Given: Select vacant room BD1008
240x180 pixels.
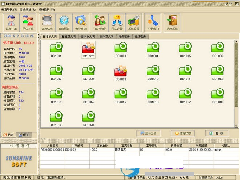Looking at the screenshot, I should pos(88,73).
